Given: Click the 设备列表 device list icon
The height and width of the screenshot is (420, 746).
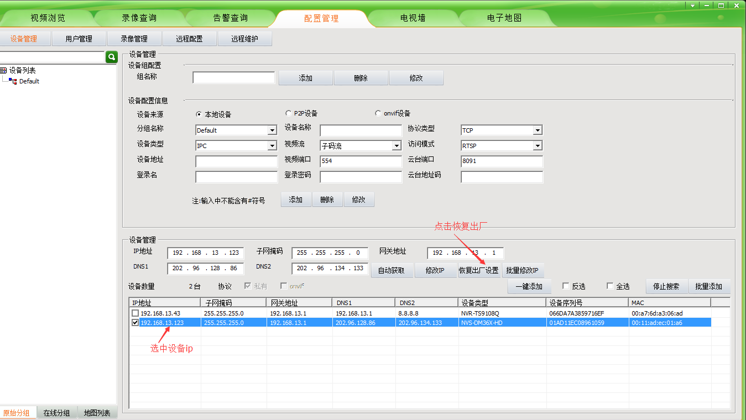Looking at the screenshot, I should (x=4, y=71).
